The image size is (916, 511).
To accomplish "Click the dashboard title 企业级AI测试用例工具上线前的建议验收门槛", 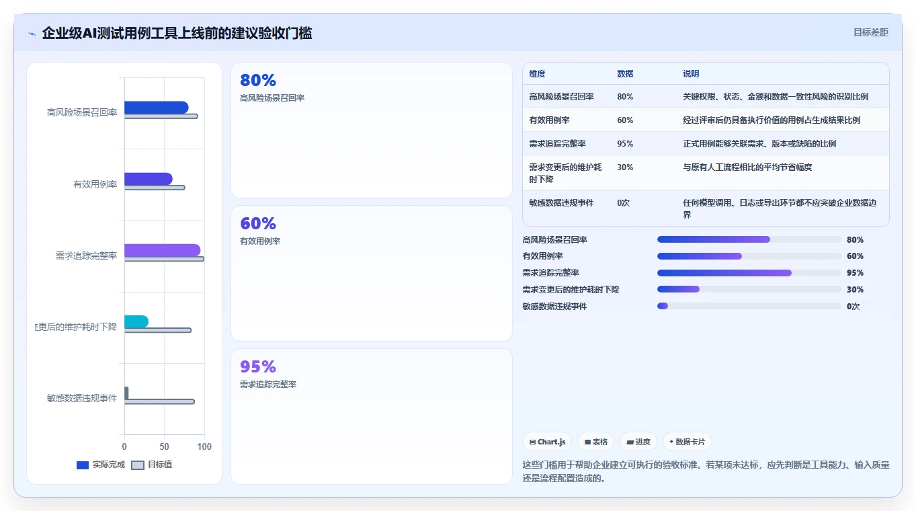I will 177,33.
